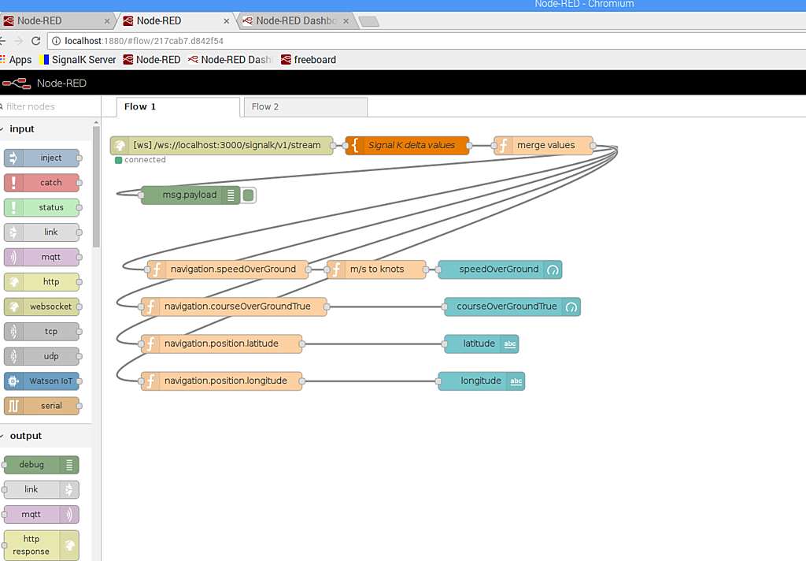Select the output mqtt node in palette

click(42, 515)
